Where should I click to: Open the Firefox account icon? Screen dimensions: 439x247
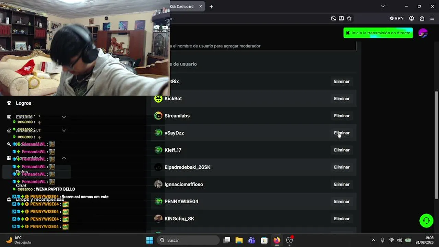[412, 19]
